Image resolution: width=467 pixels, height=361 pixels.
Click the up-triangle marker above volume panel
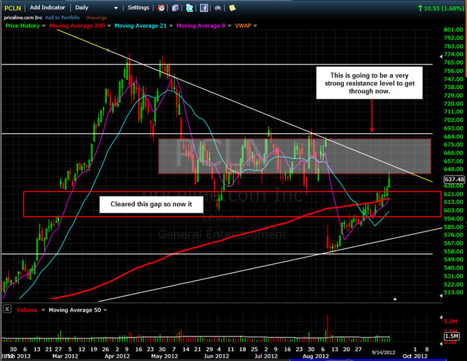click(395, 299)
